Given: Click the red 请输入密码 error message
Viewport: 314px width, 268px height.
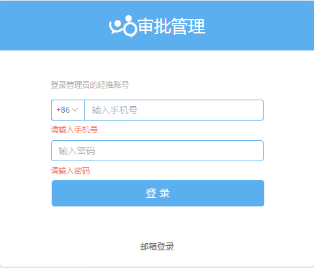Looking at the screenshot, I should pyautogui.click(x=70, y=170).
